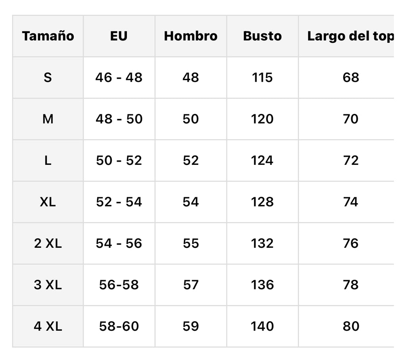Viewport: 406px width, 357px height.
Task: Click the XL size row label
Action: point(48,202)
